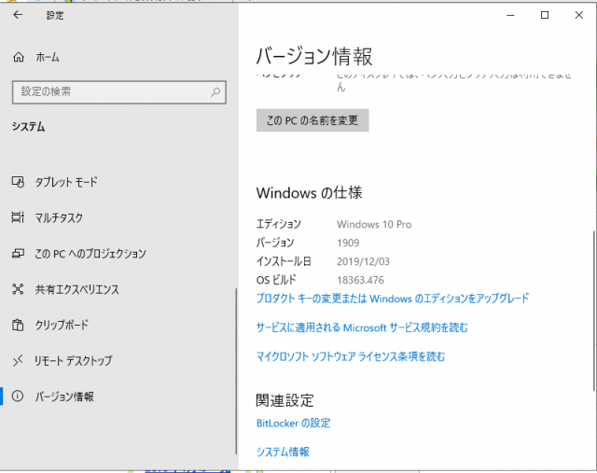Click the Shared experiences icon

(x=18, y=289)
